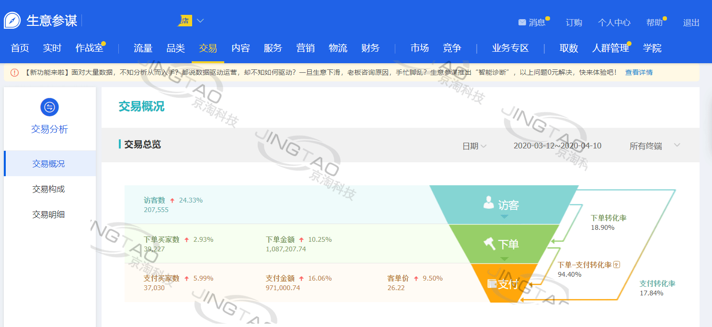
Task: Open the 消息 envelope icon
Action: (x=522, y=23)
